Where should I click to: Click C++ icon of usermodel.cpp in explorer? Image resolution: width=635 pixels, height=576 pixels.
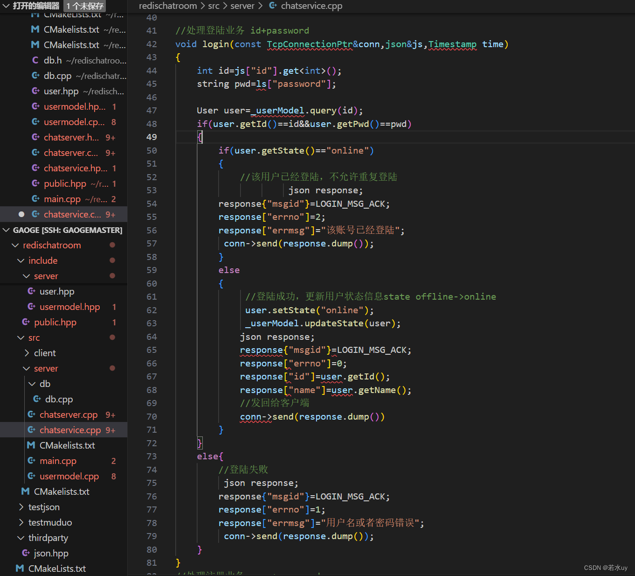(x=31, y=476)
